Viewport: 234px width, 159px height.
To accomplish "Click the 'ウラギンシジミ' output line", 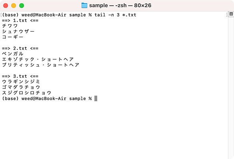I will pyautogui.click(x=21, y=82).
